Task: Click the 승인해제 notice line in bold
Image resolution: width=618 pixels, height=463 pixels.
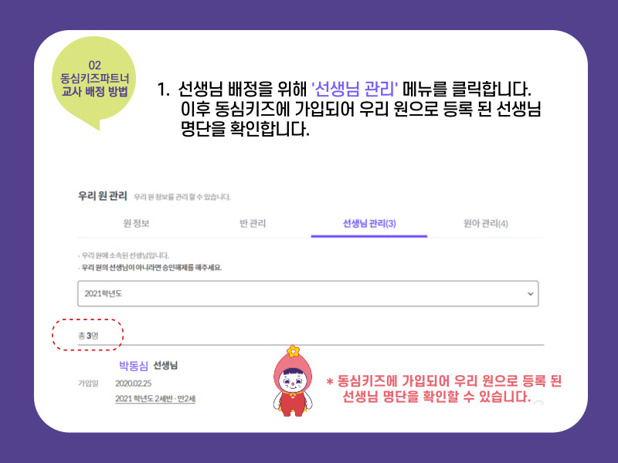Action: (150, 268)
